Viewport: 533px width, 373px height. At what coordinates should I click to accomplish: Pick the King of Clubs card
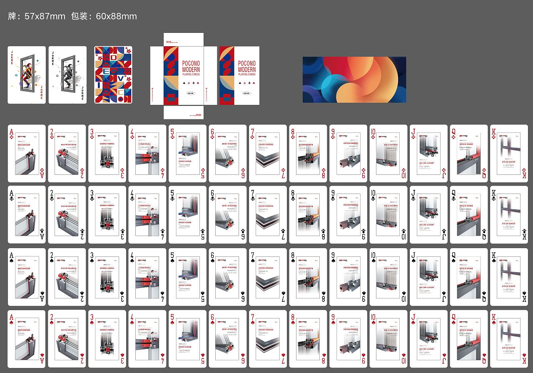coord(509,215)
